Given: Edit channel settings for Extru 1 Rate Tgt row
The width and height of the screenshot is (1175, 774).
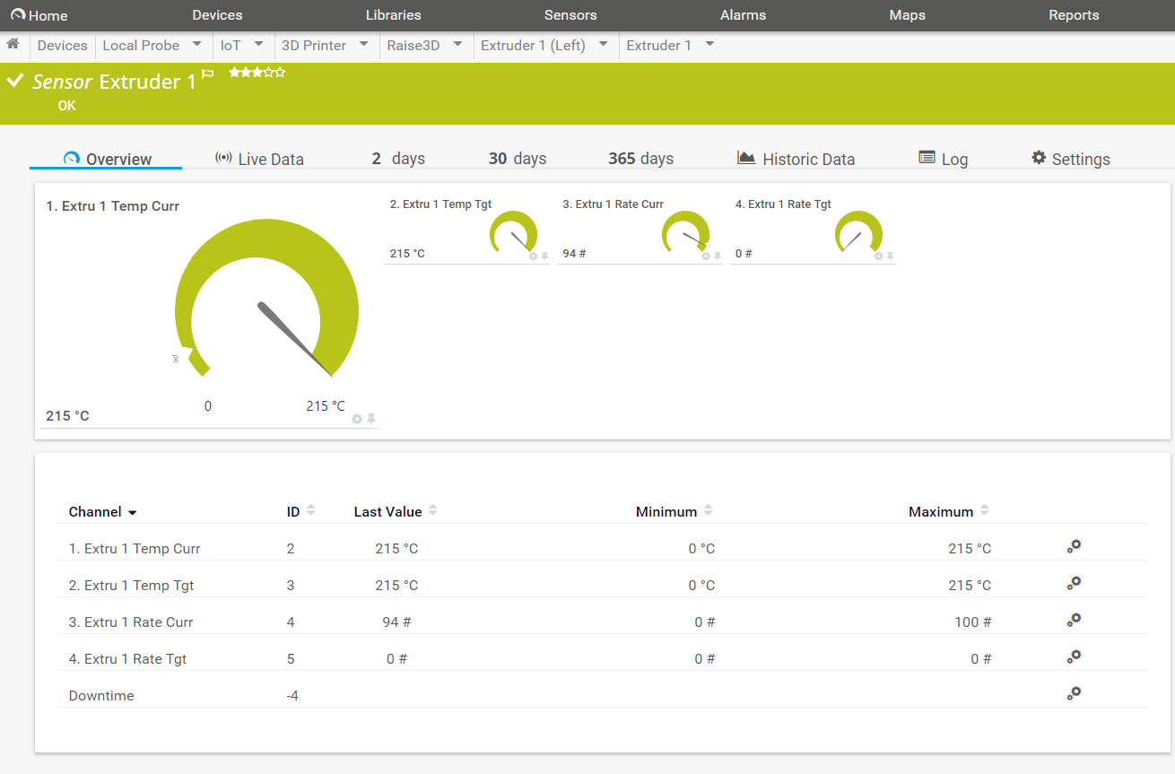Looking at the screenshot, I should (x=1074, y=657).
